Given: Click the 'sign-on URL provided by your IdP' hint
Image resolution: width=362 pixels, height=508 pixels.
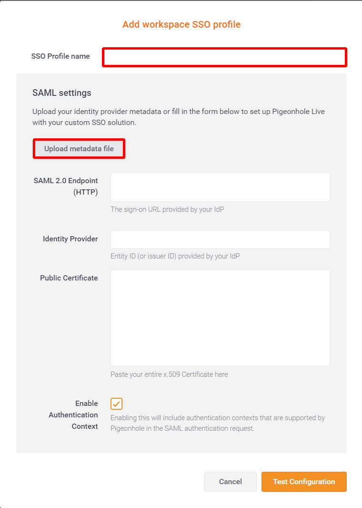Looking at the screenshot, I should [x=167, y=209].
